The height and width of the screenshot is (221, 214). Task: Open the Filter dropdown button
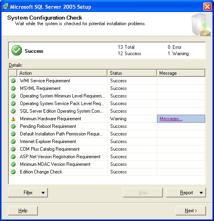click(28, 193)
